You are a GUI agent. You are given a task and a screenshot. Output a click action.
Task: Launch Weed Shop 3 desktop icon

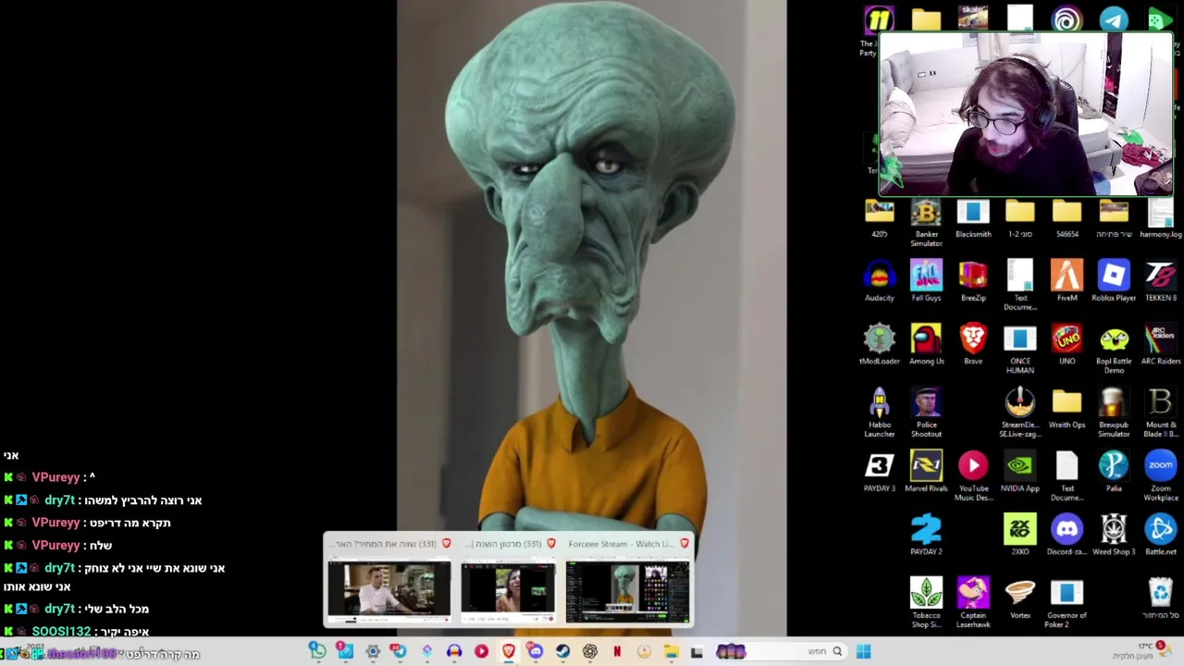tap(1114, 536)
